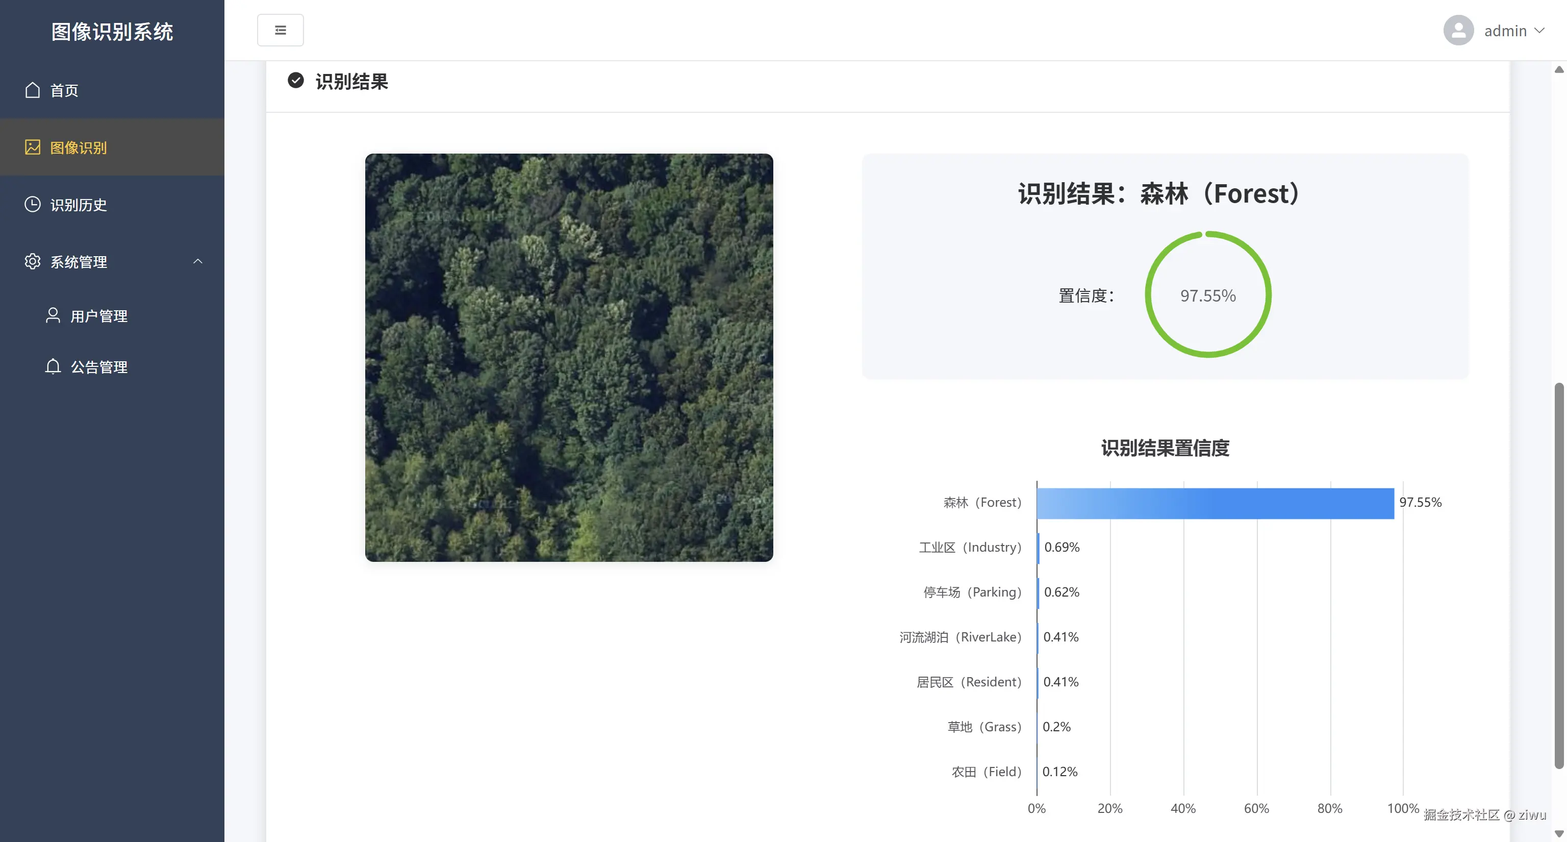Click the 公告管理 bell icon
Screen dimensions: 1567x842
tap(53, 366)
